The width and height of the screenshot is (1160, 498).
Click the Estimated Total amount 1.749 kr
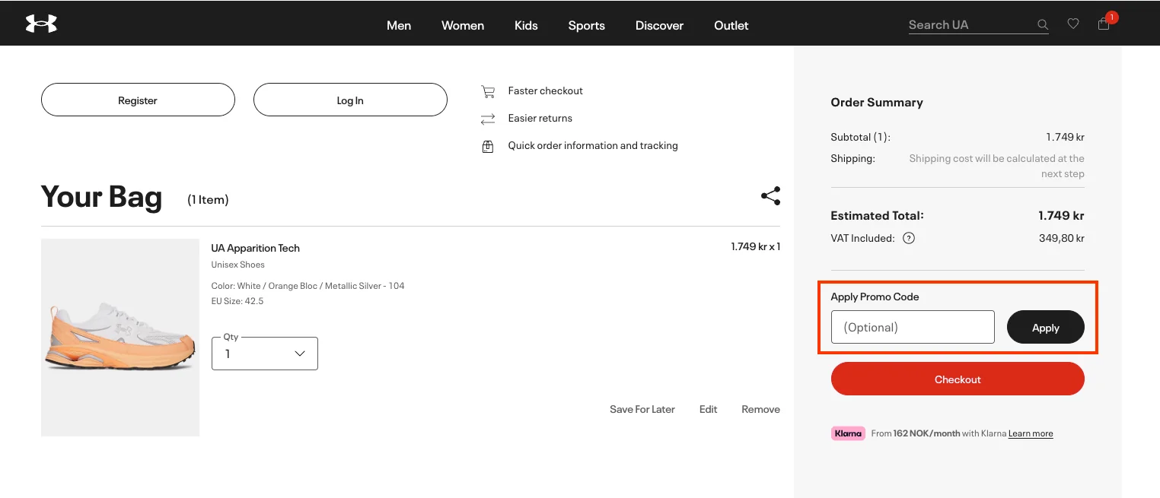tap(1061, 216)
